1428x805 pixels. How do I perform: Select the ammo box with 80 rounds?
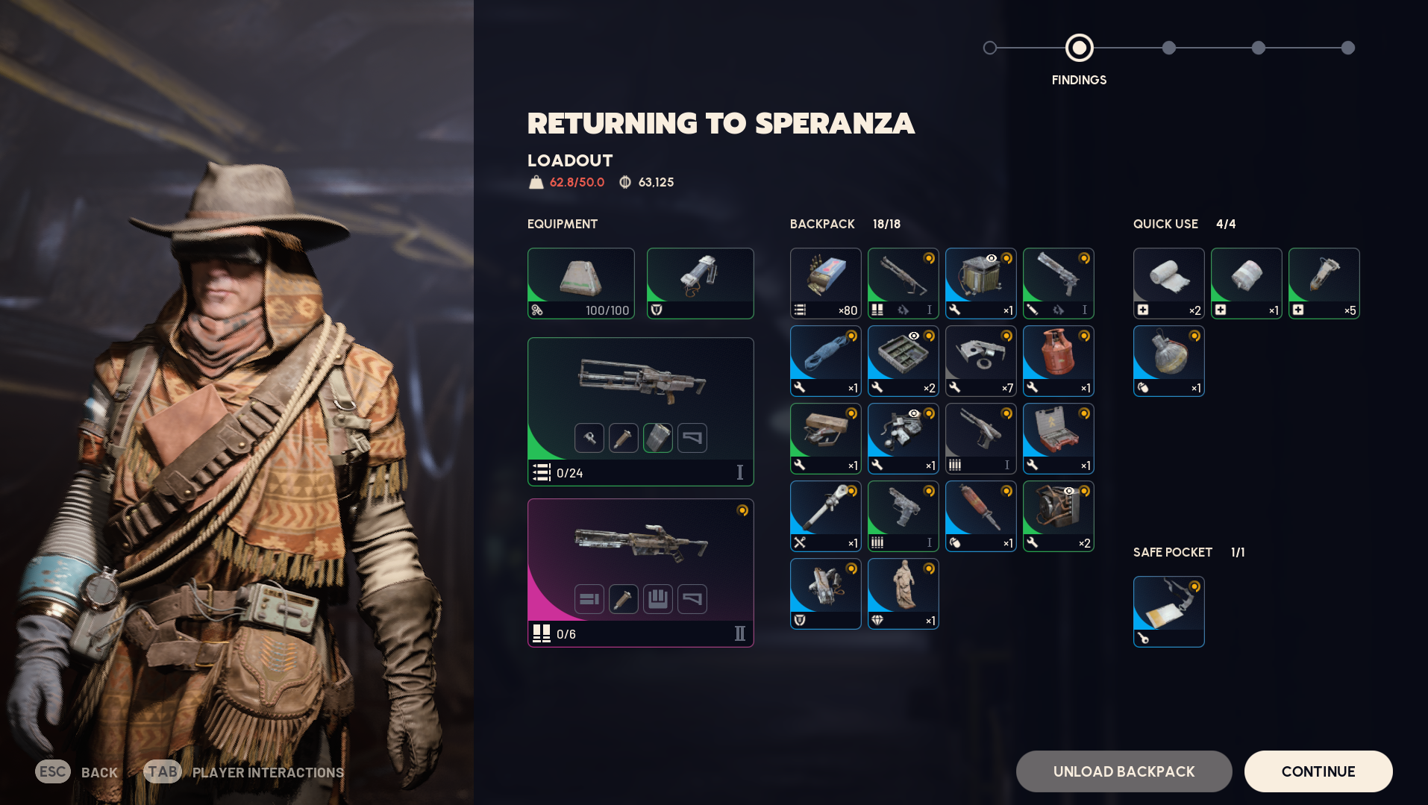click(825, 284)
